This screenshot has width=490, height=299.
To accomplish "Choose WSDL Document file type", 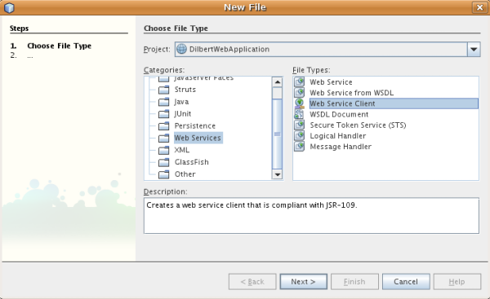I will click(339, 114).
